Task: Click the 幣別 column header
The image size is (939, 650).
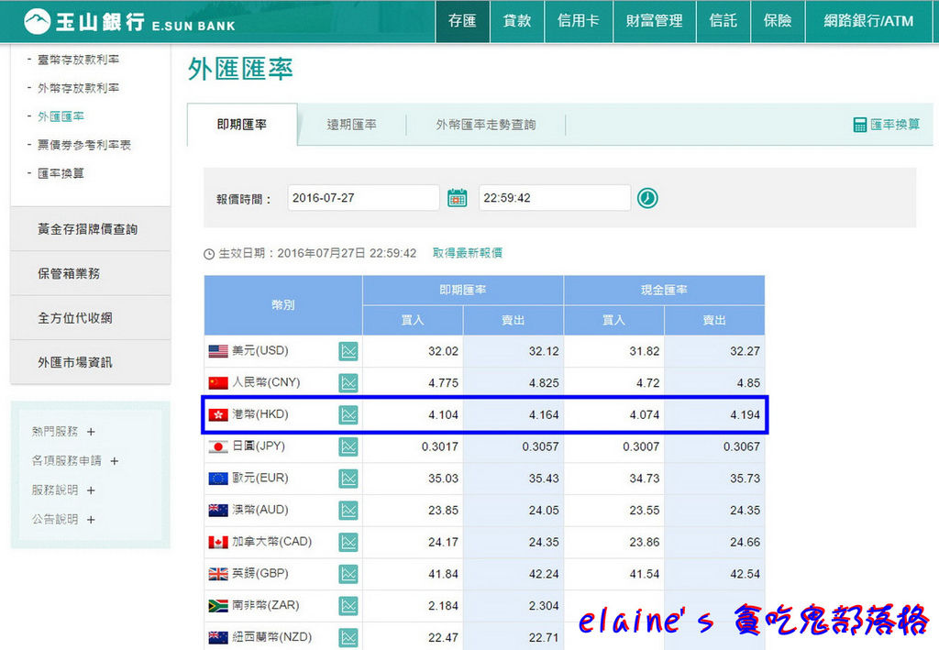Action: [x=283, y=305]
